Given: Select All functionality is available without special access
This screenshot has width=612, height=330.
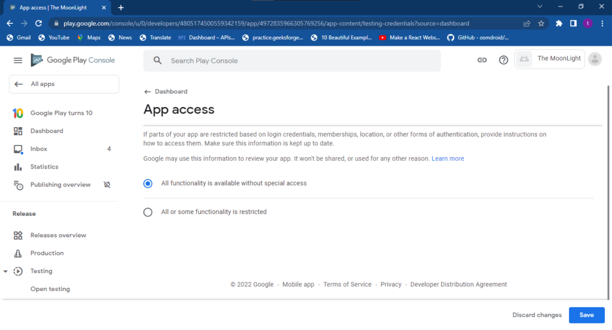Looking at the screenshot, I should (x=148, y=184).
